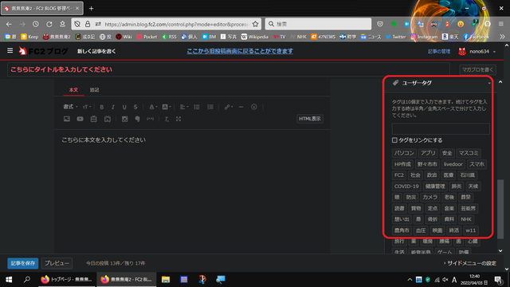The image size is (510, 287).
Task: Open the 書式 format dropdown
Action: click(70, 107)
